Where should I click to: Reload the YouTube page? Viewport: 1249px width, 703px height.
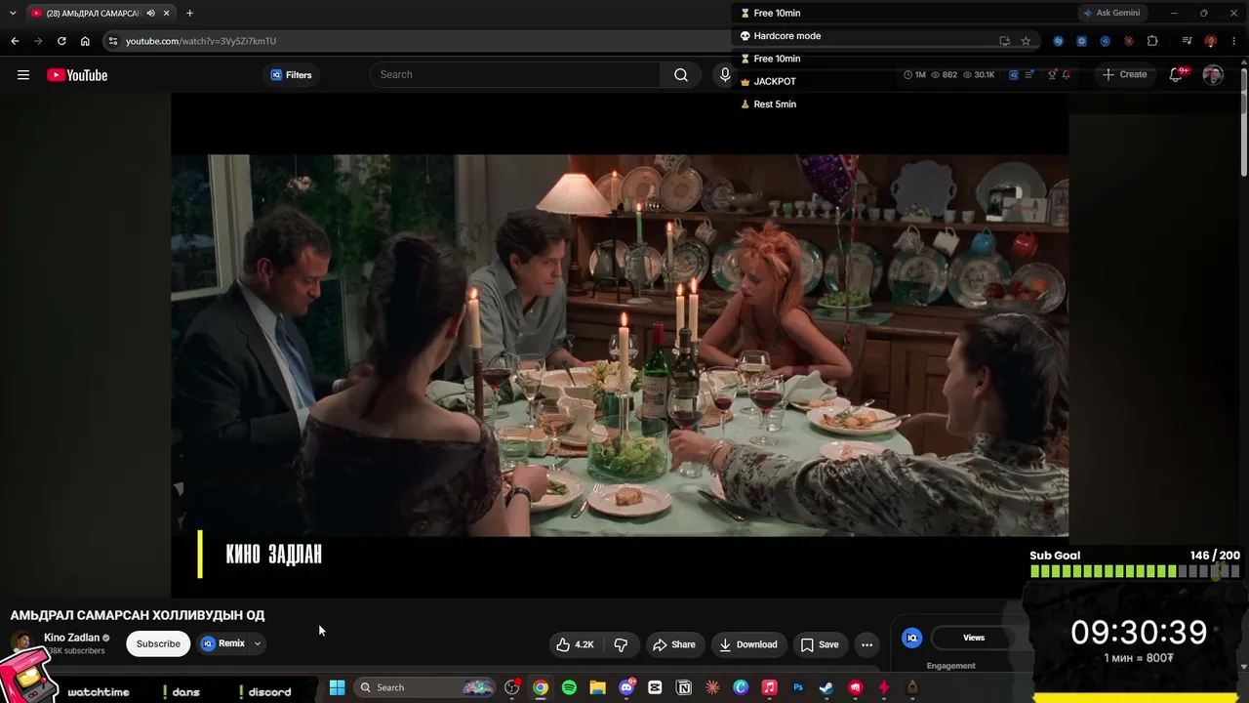point(61,41)
